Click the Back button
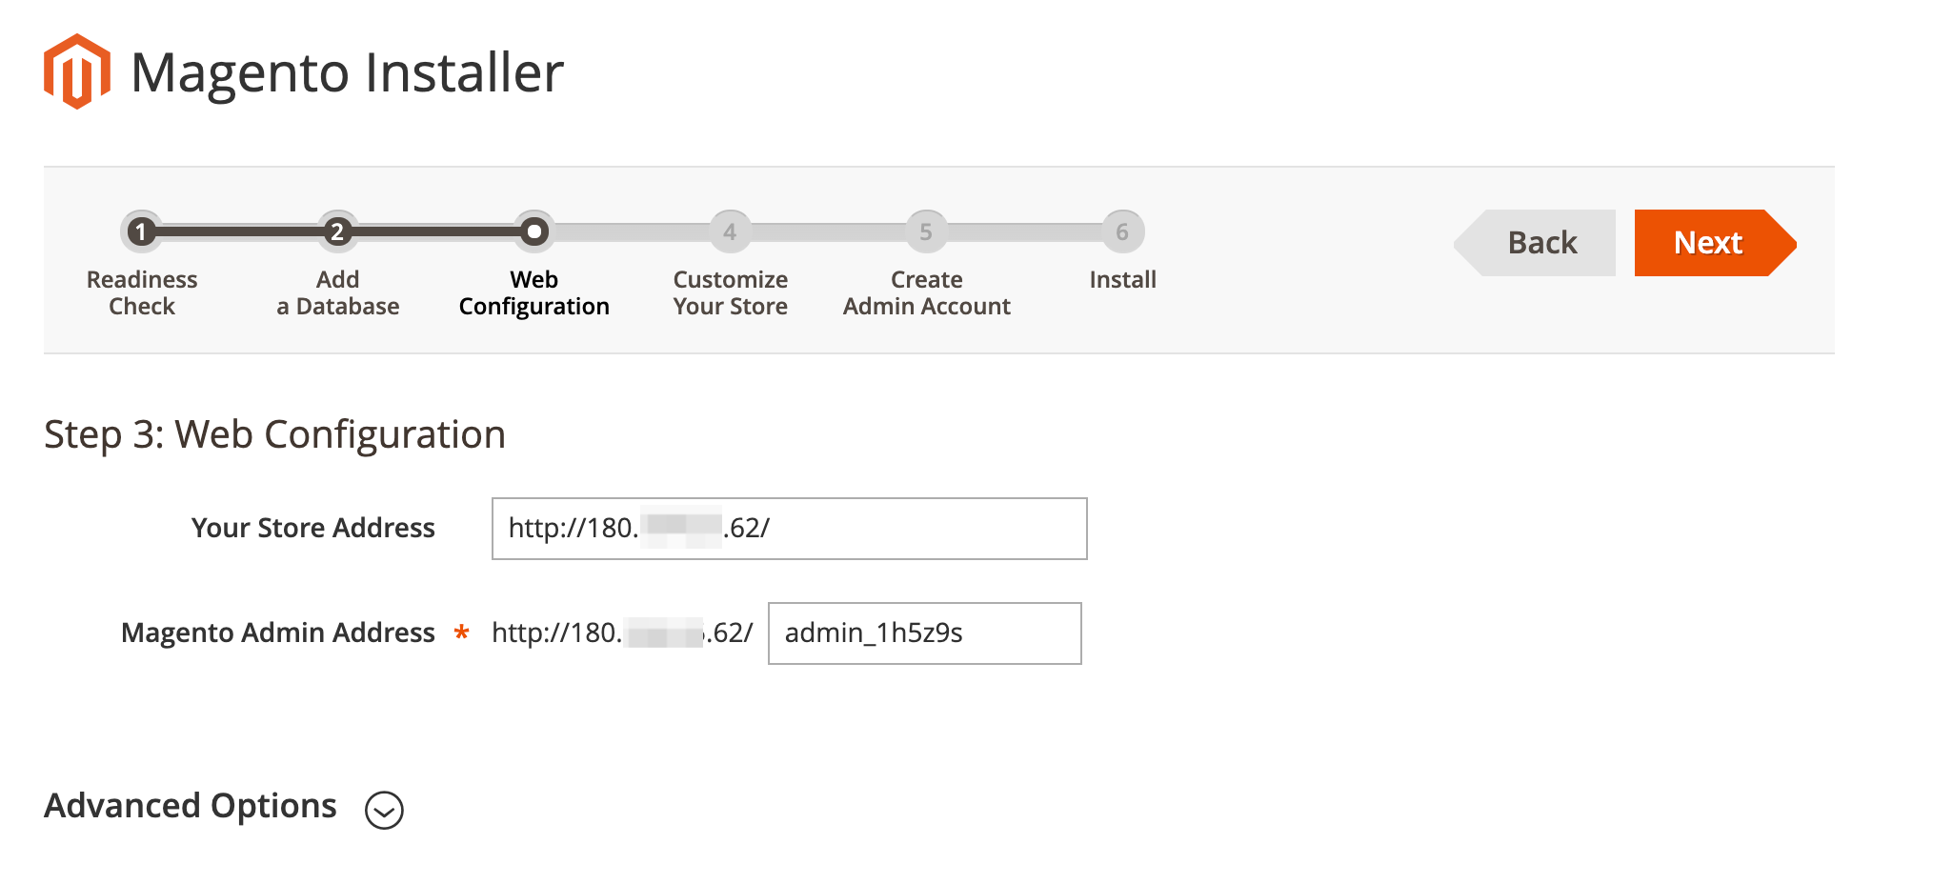This screenshot has height=884, width=1953. (1535, 243)
